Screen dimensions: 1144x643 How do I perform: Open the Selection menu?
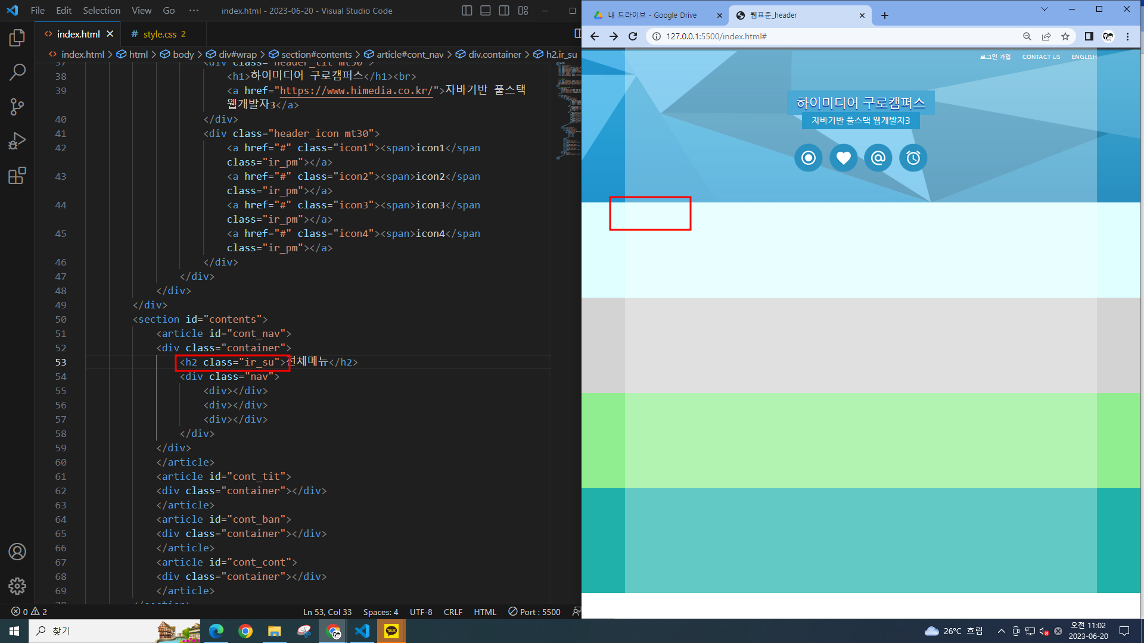101,11
